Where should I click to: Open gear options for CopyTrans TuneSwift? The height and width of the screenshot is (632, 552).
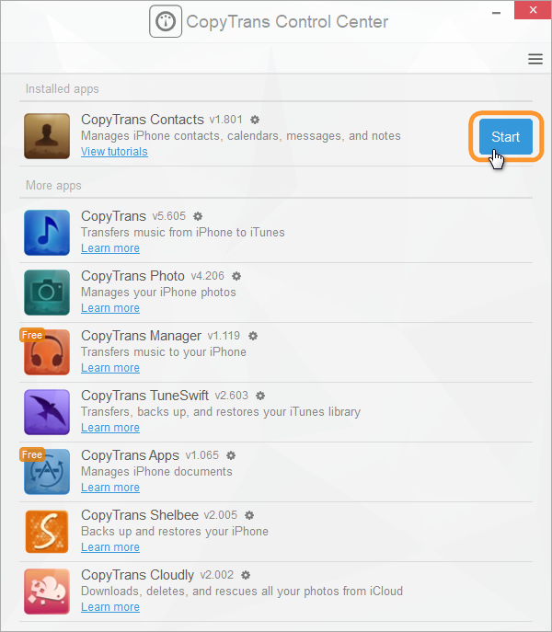(x=260, y=396)
